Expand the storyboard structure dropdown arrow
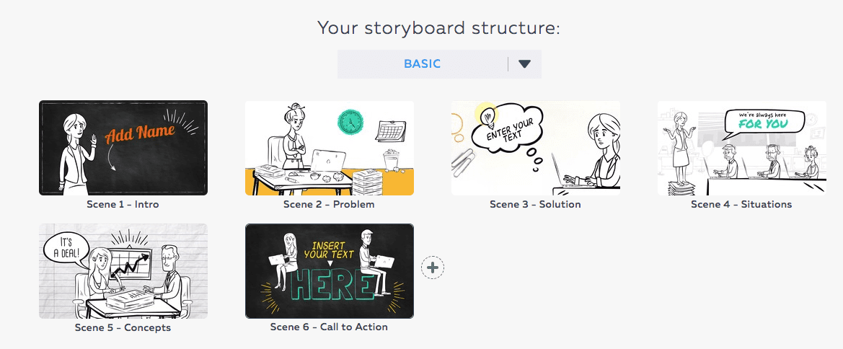This screenshot has height=349, width=843. click(x=524, y=63)
